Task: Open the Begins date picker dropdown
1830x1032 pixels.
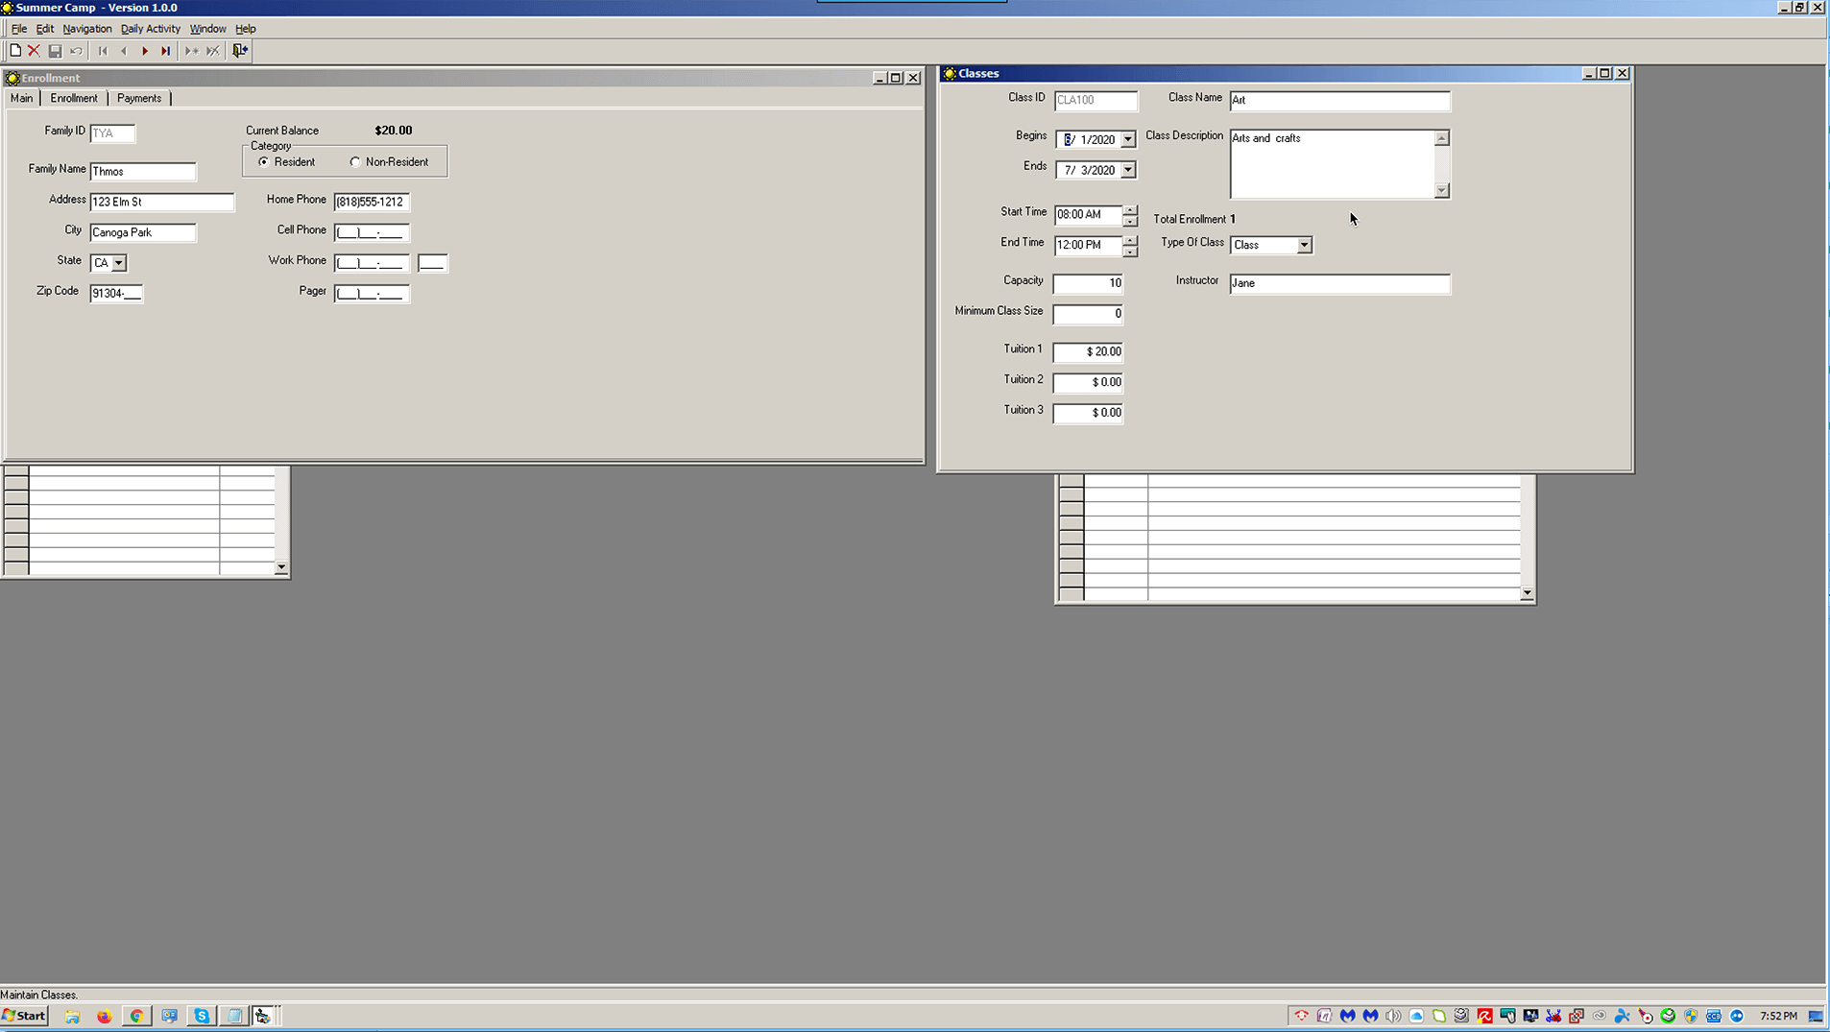Action: pos(1128,140)
